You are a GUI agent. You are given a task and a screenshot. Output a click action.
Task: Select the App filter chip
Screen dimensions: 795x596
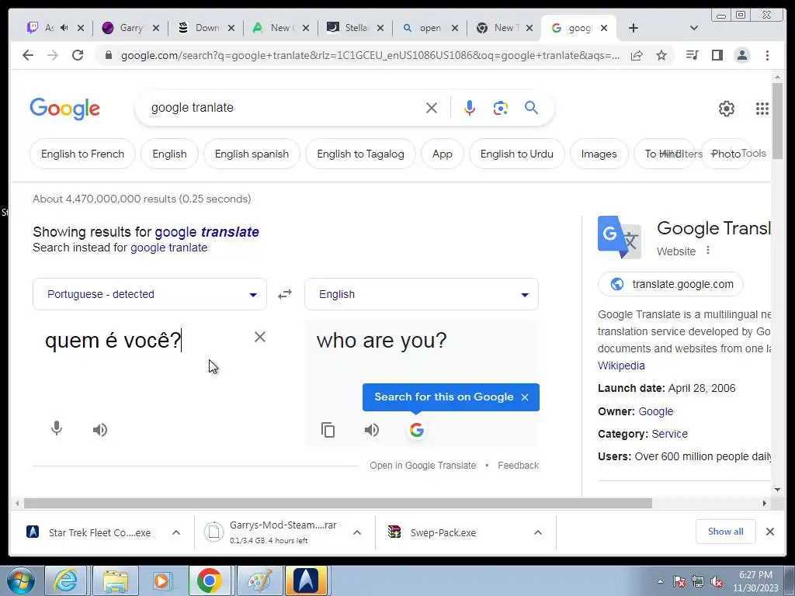[442, 154]
